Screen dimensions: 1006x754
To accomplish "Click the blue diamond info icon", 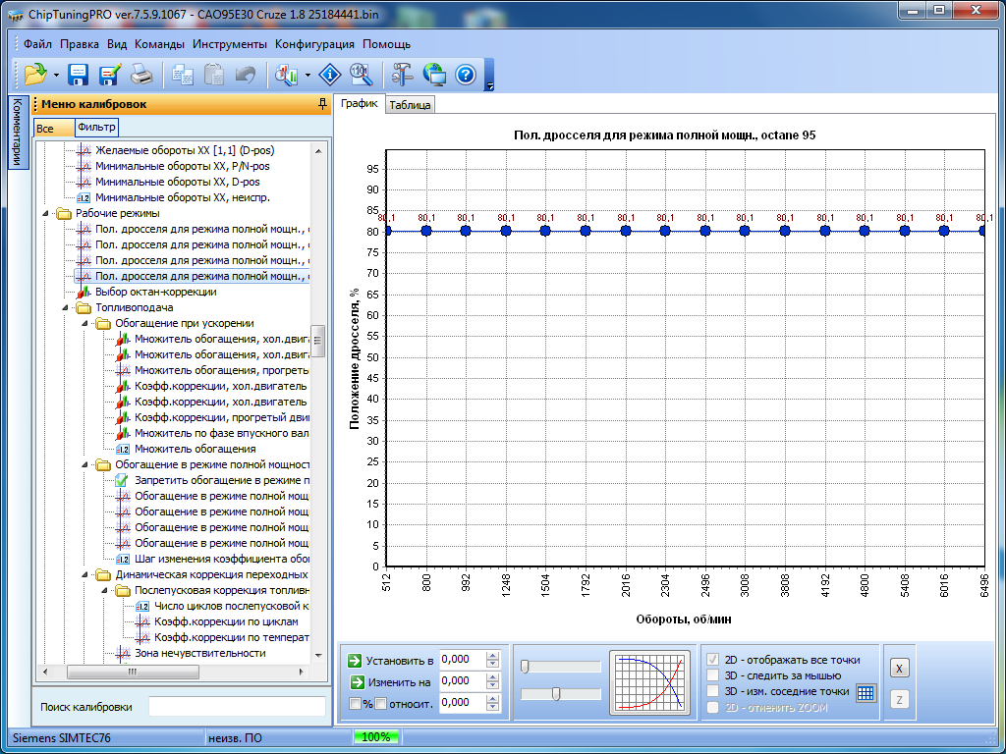I will 331,74.
